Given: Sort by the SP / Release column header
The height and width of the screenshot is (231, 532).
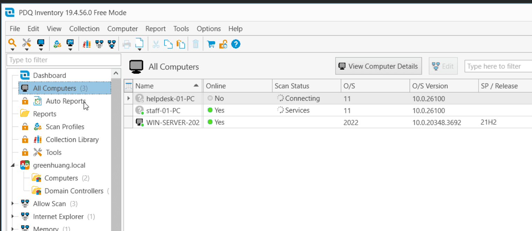Looking at the screenshot, I should click(x=505, y=86).
